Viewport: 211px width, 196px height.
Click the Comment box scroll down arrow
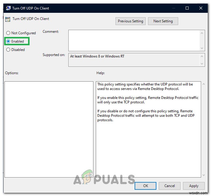point(202,48)
